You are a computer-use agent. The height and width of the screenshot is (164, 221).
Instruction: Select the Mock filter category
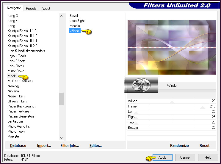point(12,76)
